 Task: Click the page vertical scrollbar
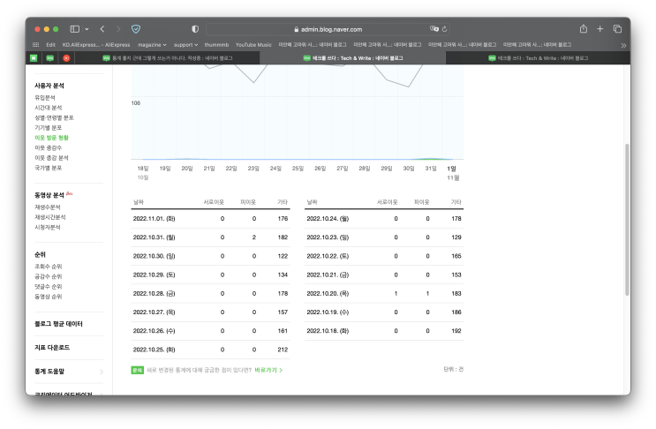coord(627,220)
